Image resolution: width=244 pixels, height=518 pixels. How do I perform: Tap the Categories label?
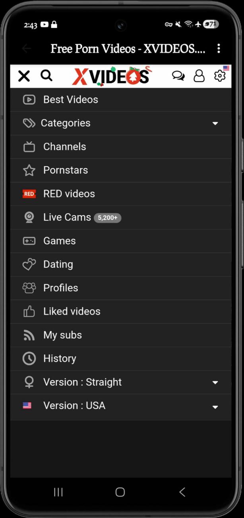[x=66, y=123]
